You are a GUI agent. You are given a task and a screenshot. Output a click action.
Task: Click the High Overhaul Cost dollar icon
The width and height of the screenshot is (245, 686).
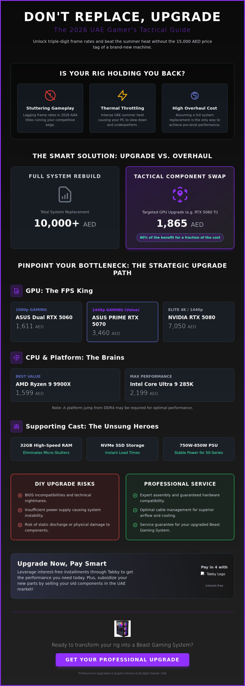195,95
